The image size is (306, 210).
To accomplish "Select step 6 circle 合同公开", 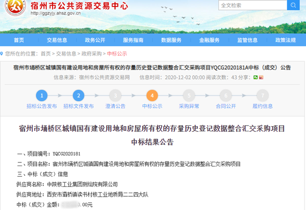I will (x=225, y=95).
